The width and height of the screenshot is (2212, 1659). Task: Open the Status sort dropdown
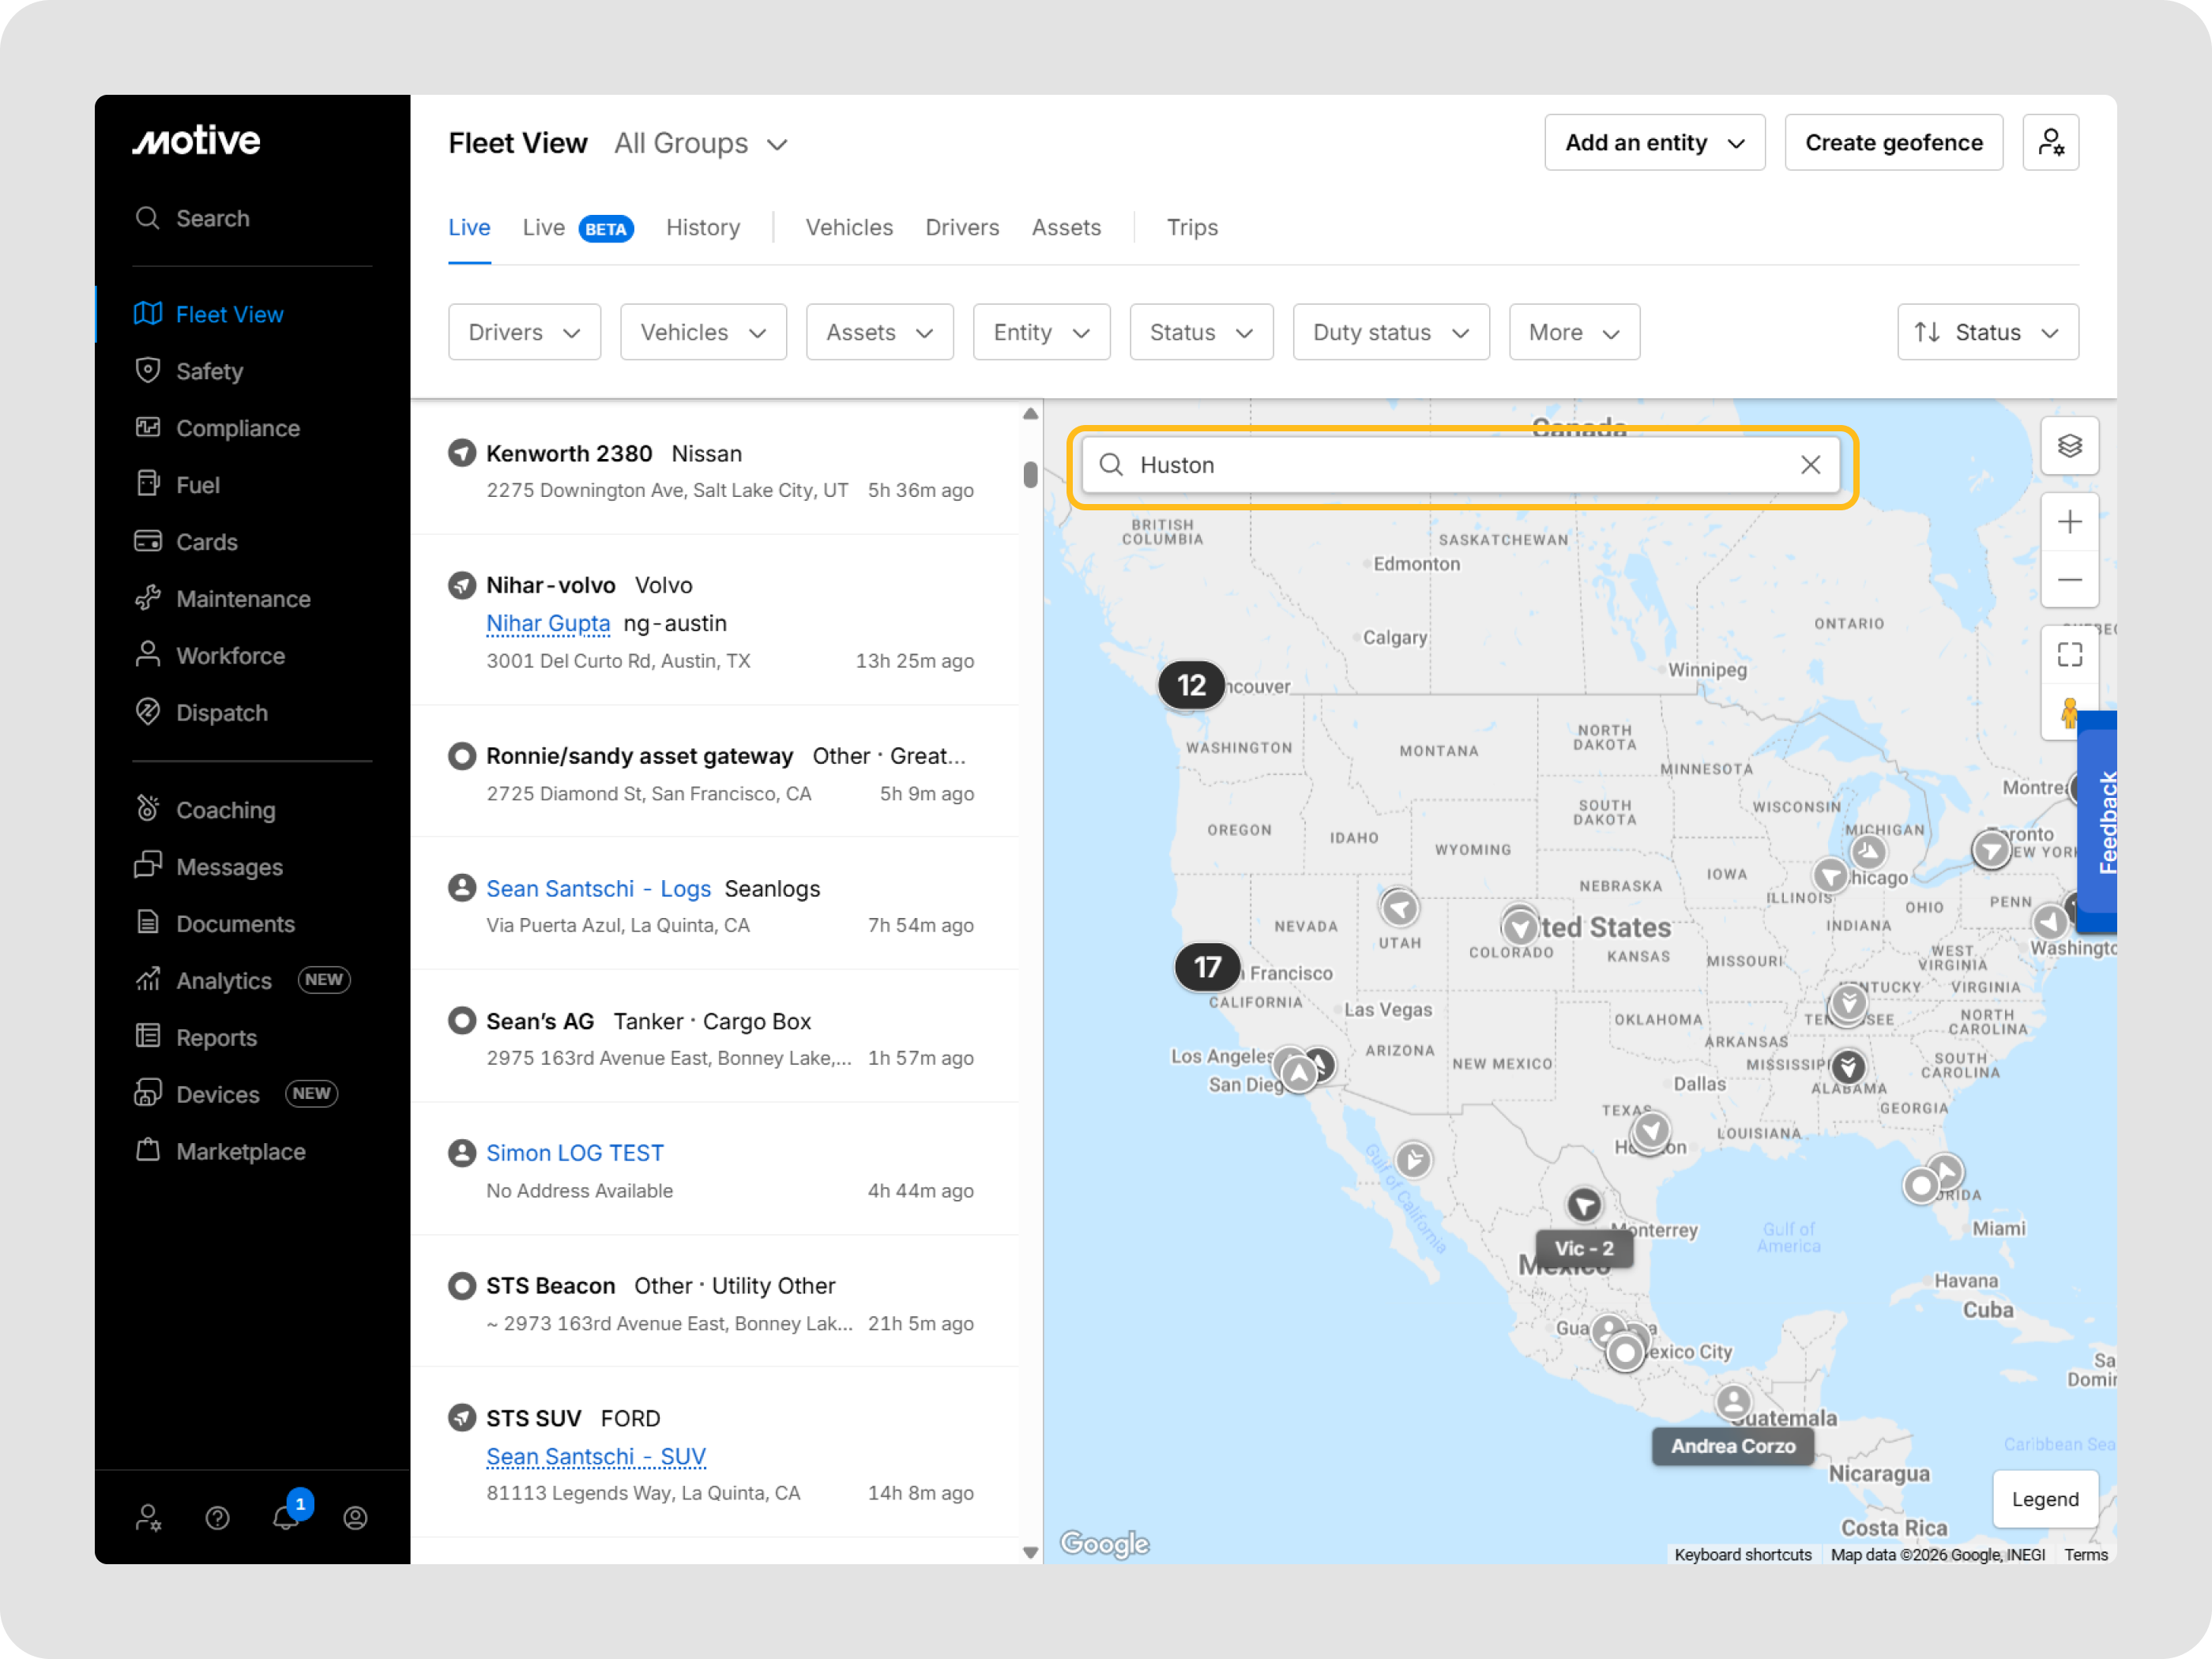click(1987, 332)
